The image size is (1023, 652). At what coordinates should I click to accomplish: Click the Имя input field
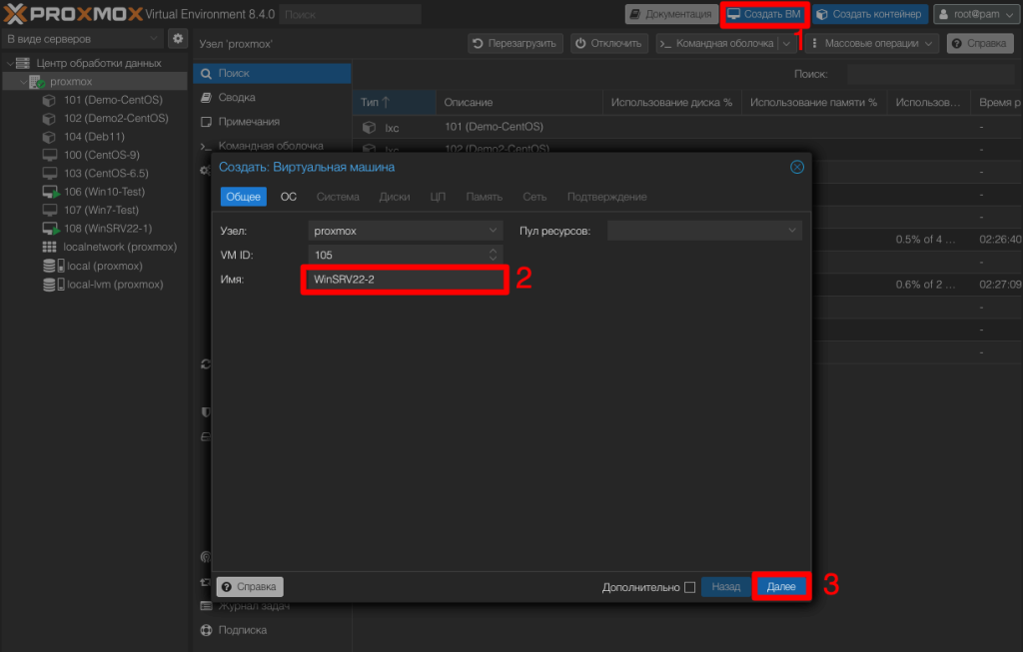(404, 281)
